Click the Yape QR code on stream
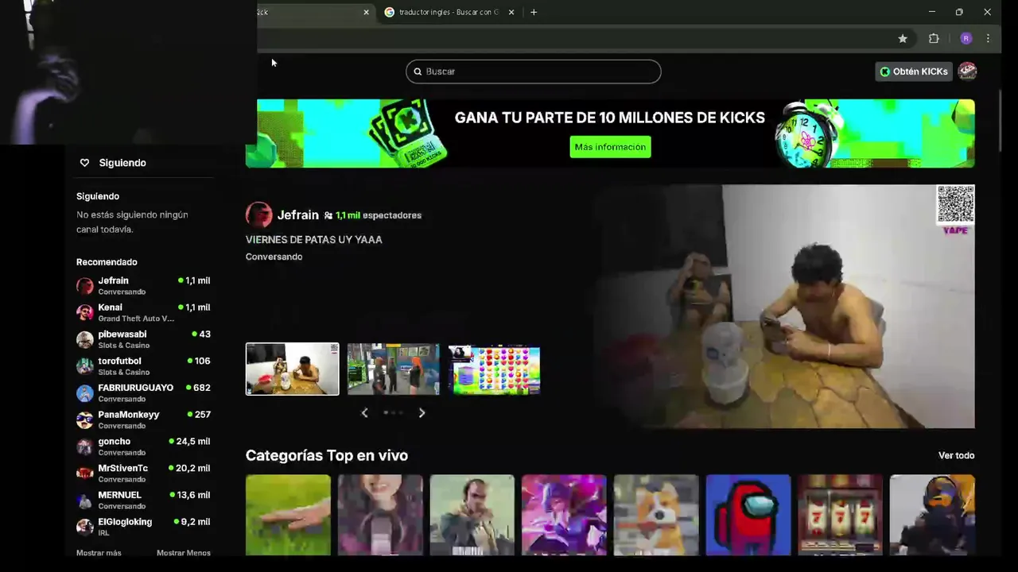The image size is (1018, 572). pyautogui.click(x=955, y=204)
